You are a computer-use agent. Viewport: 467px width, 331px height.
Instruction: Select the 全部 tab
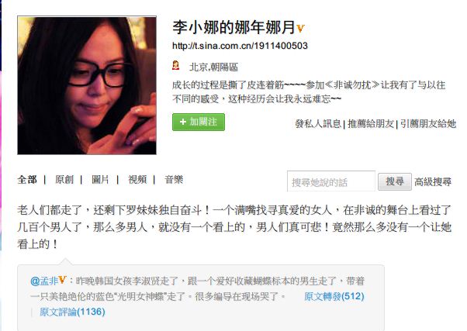coord(27,180)
